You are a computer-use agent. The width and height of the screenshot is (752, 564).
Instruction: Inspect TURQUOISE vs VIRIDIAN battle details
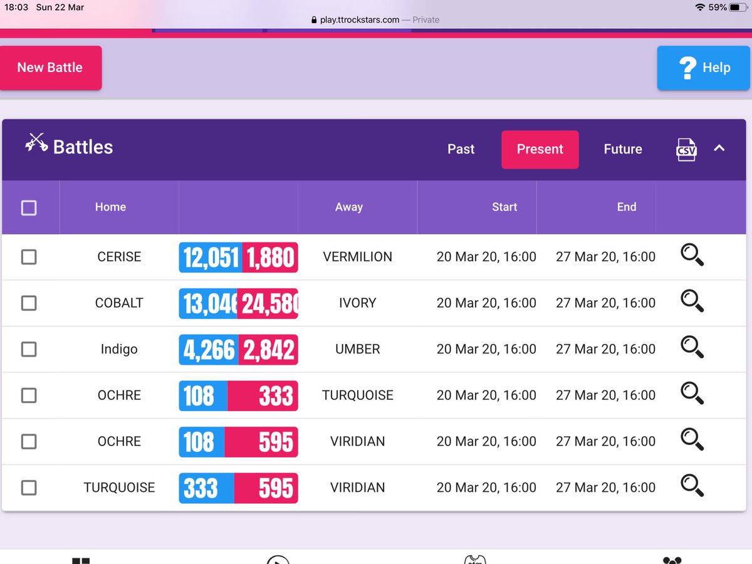(x=692, y=486)
